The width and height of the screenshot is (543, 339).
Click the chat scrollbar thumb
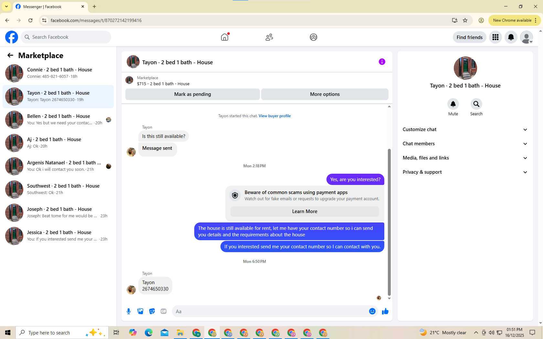click(389, 222)
